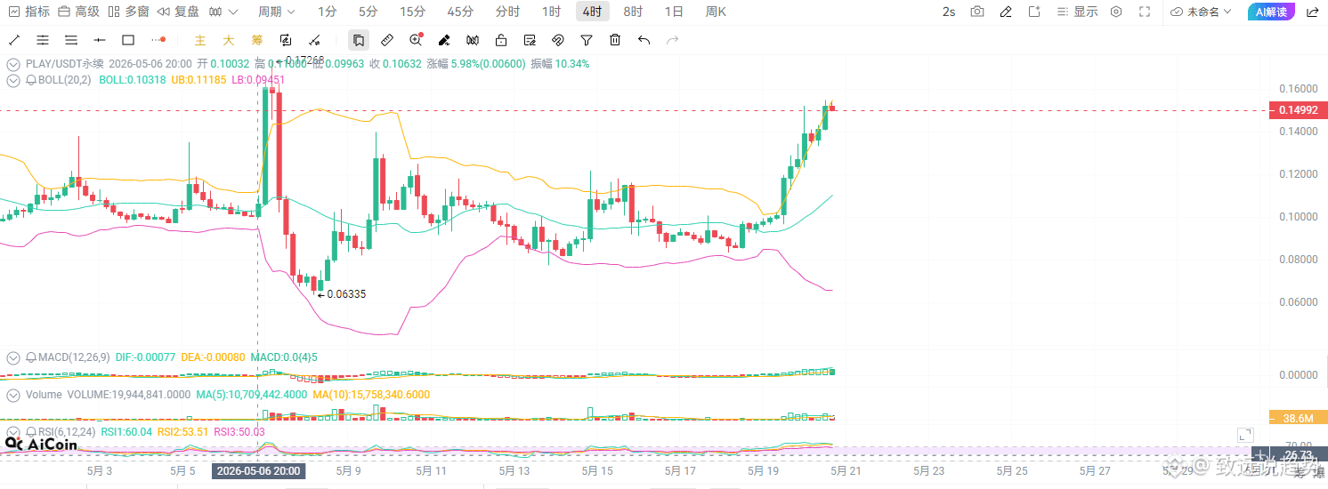Select the 4时 timeframe
Image resolution: width=1328 pixels, height=489 pixels.
click(592, 12)
